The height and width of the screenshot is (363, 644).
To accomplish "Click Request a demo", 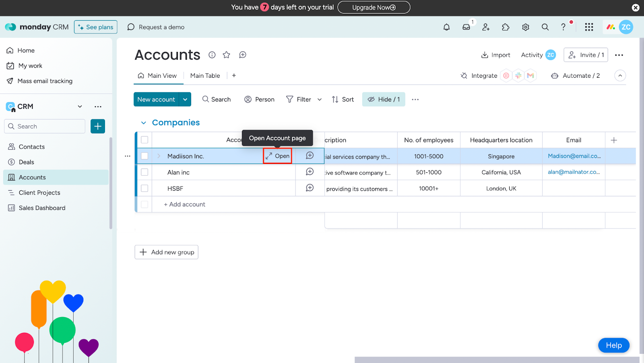I will click(x=156, y=27).
